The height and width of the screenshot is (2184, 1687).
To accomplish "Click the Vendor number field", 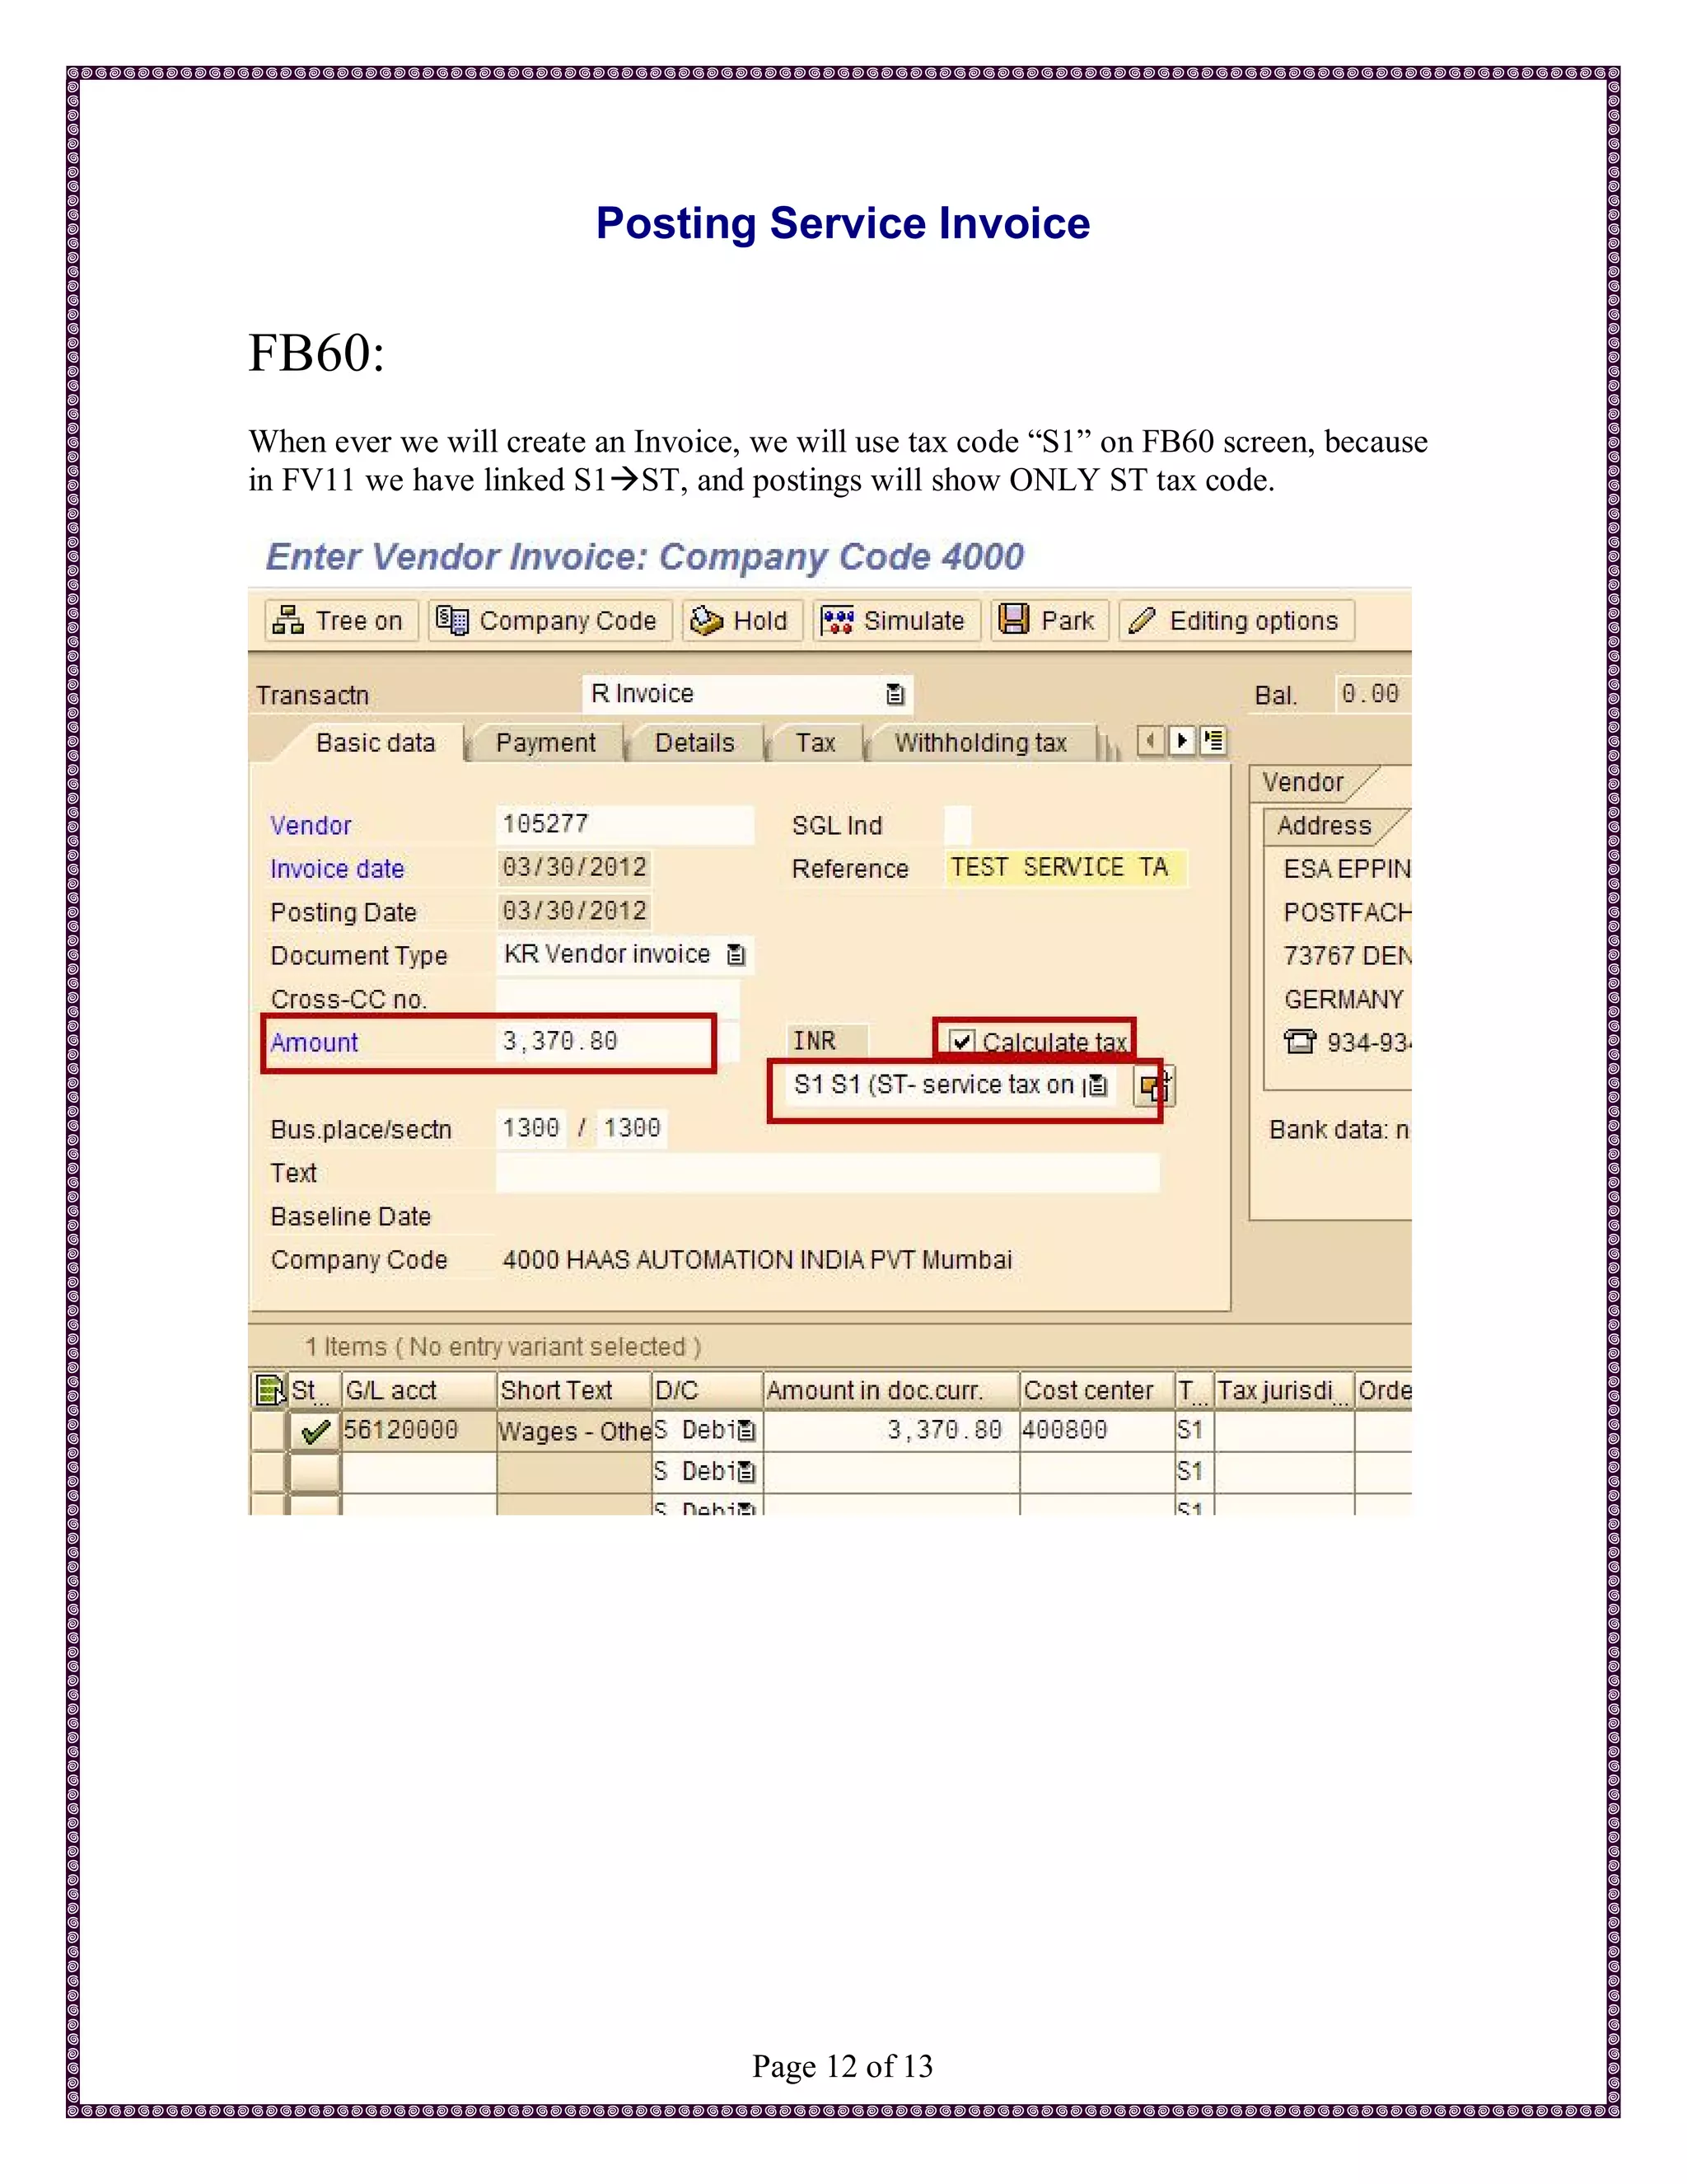I will [x=624, y=824].
